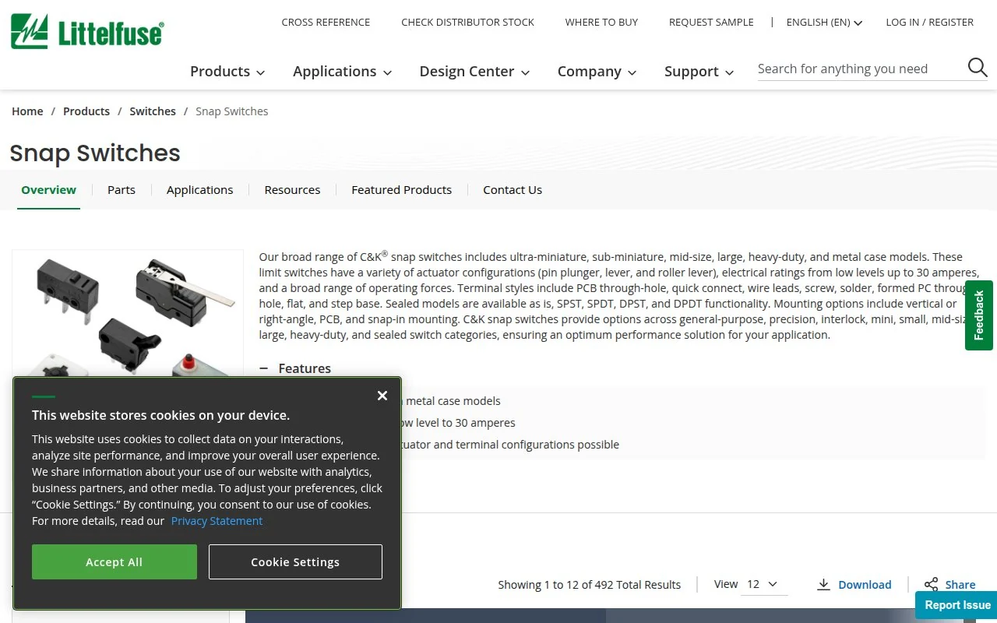The image size is (997, 623).
Task: Click the download arrow icon
Action: pos(823,585)
